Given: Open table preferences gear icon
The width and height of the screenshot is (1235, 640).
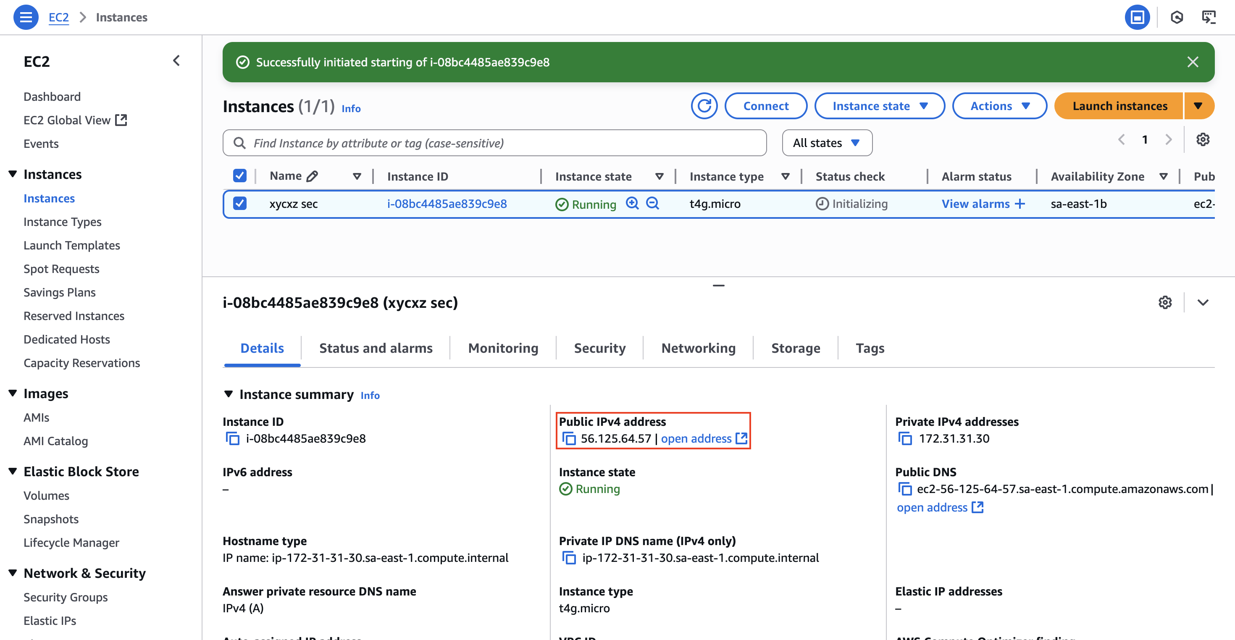Looking at the screenshot, I should tap(1202, 140).
